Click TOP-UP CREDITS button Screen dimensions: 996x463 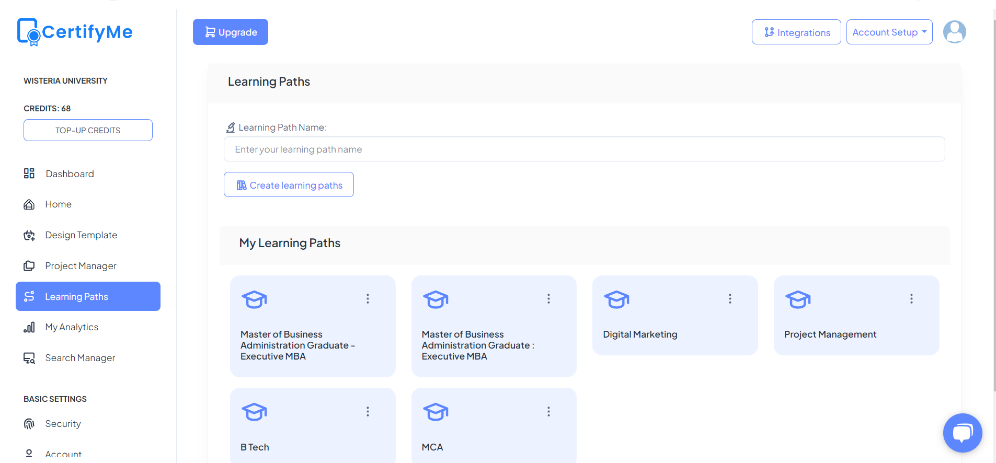[88, 130]
